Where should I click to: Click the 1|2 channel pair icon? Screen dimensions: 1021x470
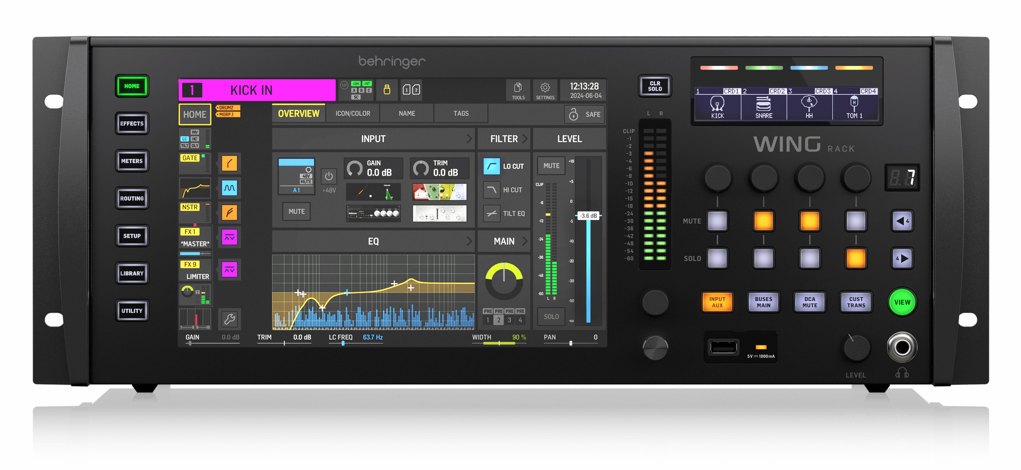[411, 90]
